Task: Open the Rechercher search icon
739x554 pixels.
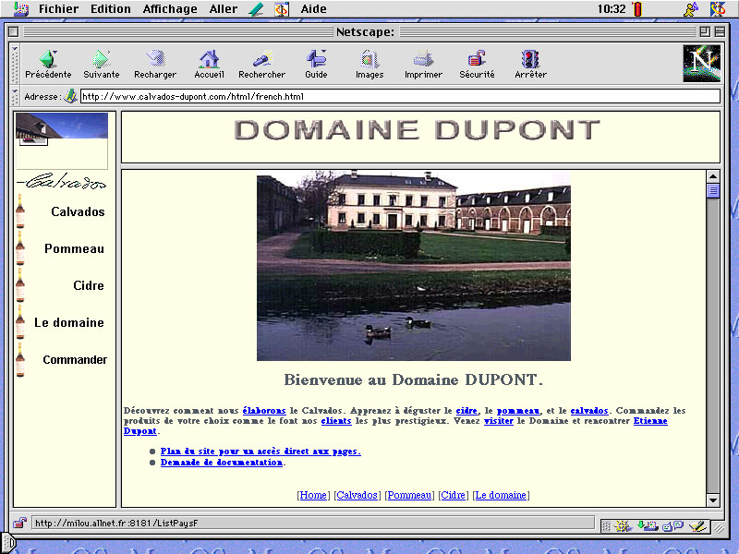Action: pos(261,59)
